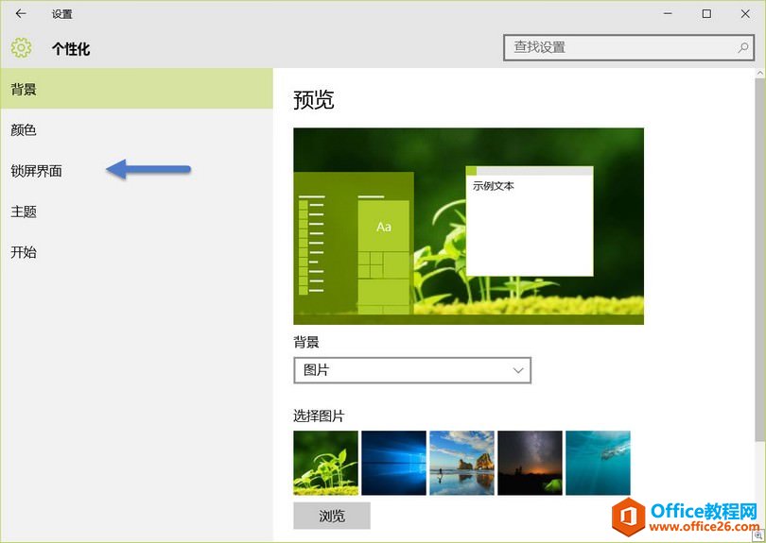Click the 预览 heading text
Viewport: 766px width, 543px height.
(x=314, y=99)
